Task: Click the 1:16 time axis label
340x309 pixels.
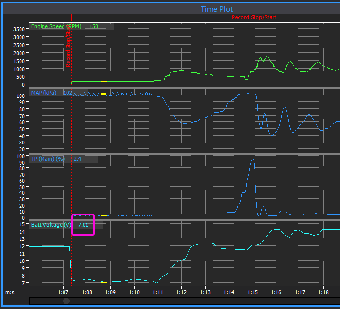Action: click(x=276, y=292)
